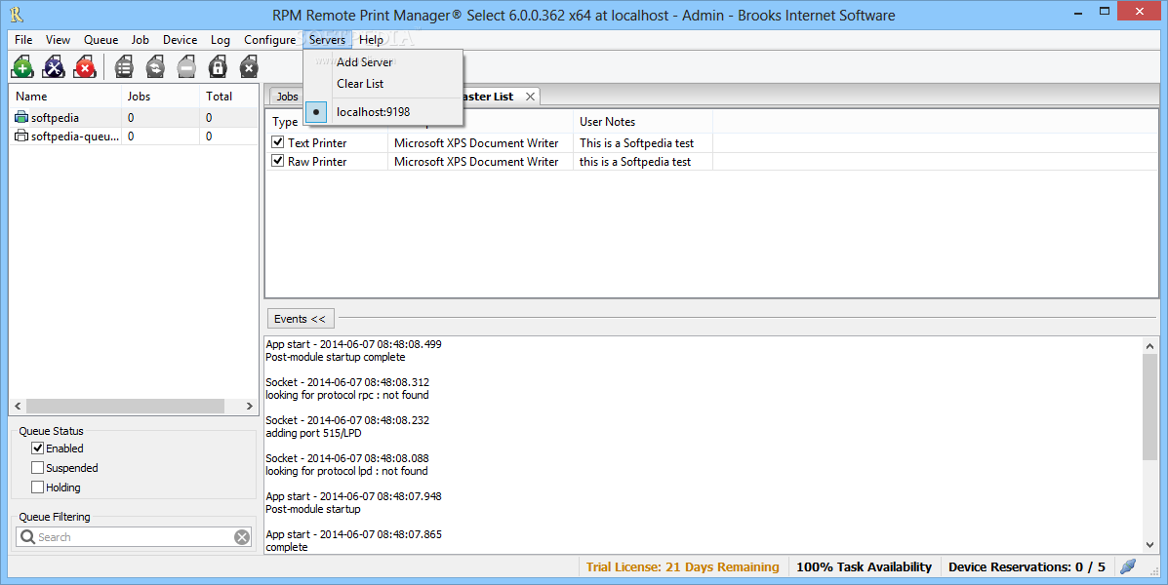Click the queue list scroll-left arrow
Viewport: 1168px width, 585px height.
tap(18, 406)
